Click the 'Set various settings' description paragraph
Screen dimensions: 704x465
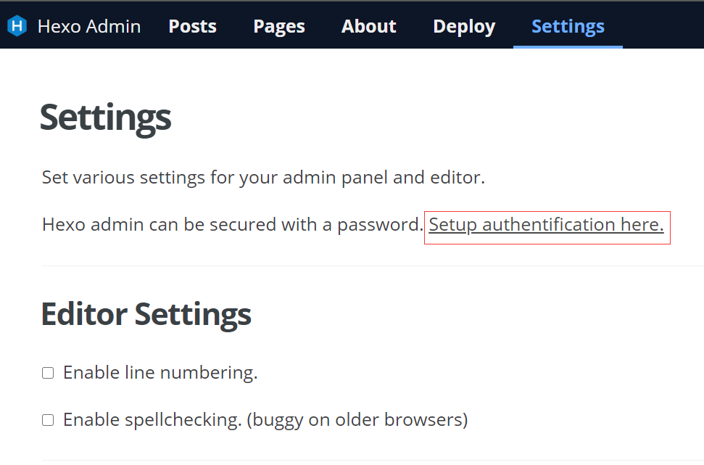pyautogui.click(x=263, y=178)
